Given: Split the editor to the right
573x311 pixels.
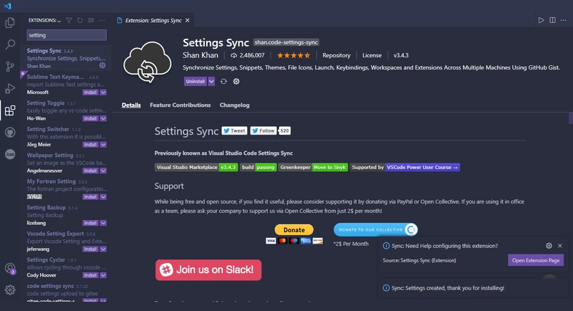Looking at the screenshot, I should (552, 20).
